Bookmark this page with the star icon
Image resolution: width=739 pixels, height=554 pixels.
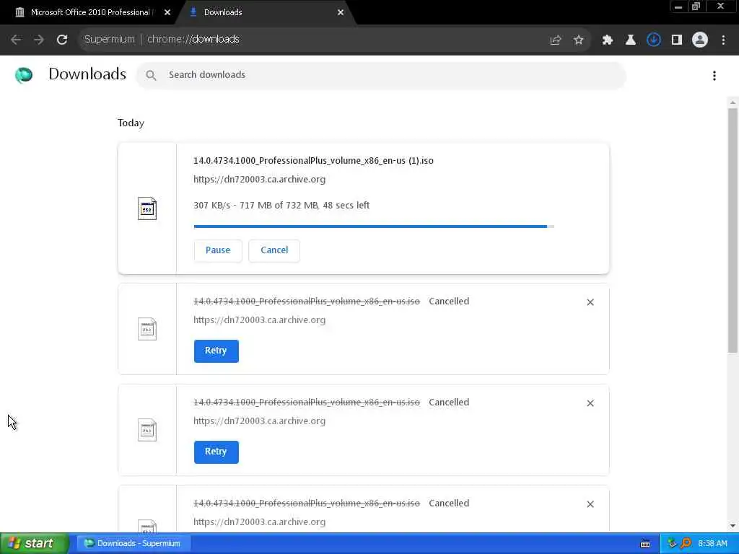coord(579,40)
